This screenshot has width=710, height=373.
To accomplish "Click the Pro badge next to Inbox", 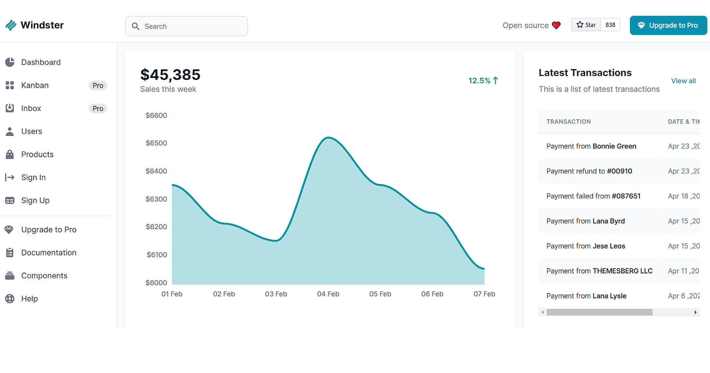I will pos(98,109).
